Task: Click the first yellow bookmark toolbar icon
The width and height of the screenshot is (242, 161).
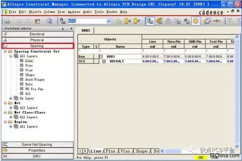Action: pyautogui.click(x=127, y=21)
